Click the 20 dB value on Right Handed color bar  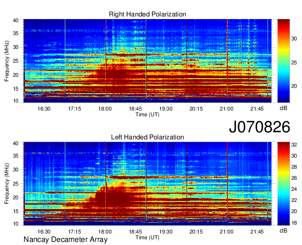[x=294, y=86]
